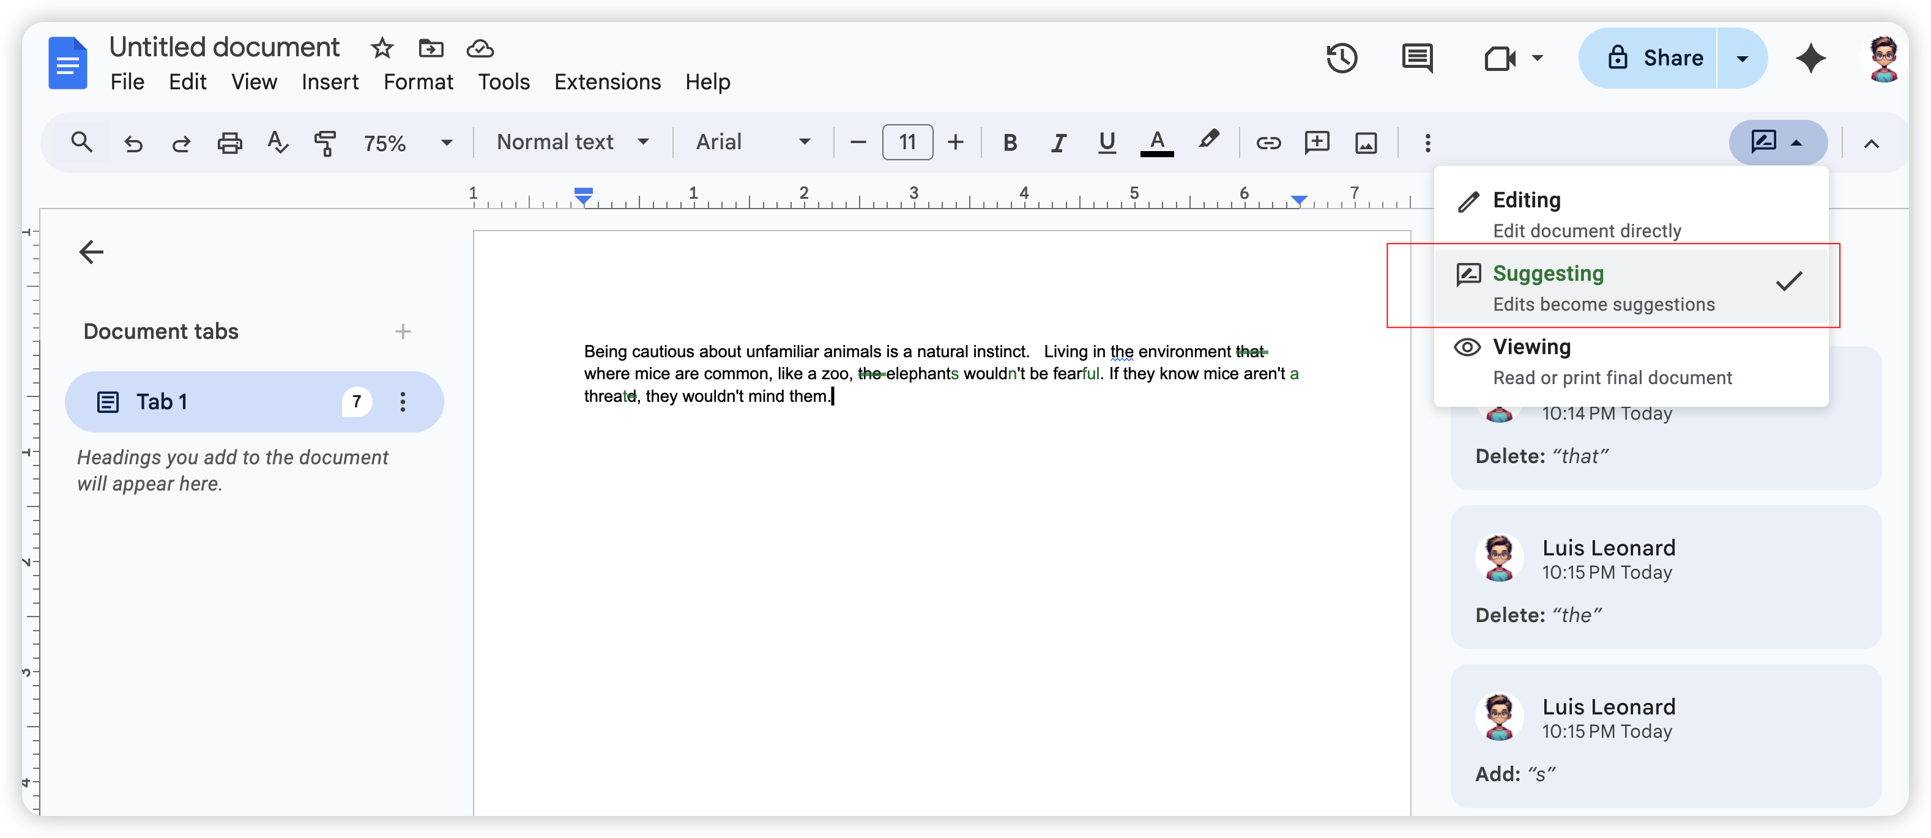Open the Insert menu
Screen dimensions: 1931x838
[330, 82]
